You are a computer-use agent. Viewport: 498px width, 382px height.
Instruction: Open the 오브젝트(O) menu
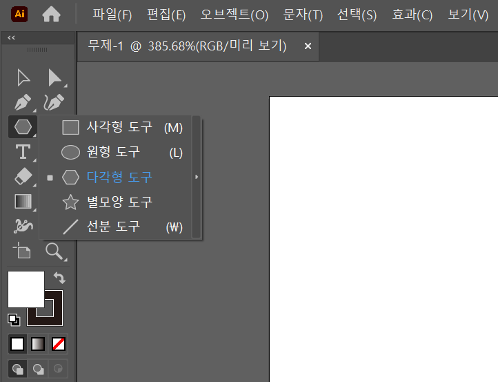235,15
